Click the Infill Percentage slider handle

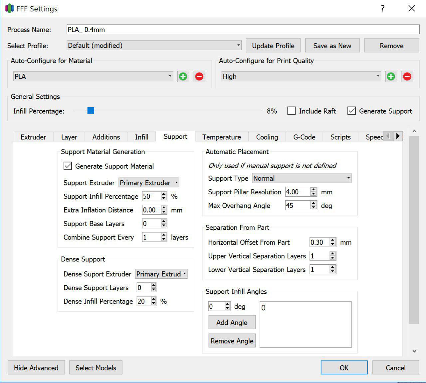tap(91, 111)
